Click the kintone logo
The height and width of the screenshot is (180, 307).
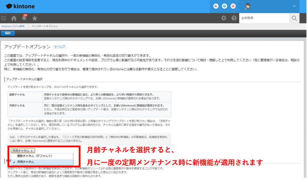[x=20, y=6]
